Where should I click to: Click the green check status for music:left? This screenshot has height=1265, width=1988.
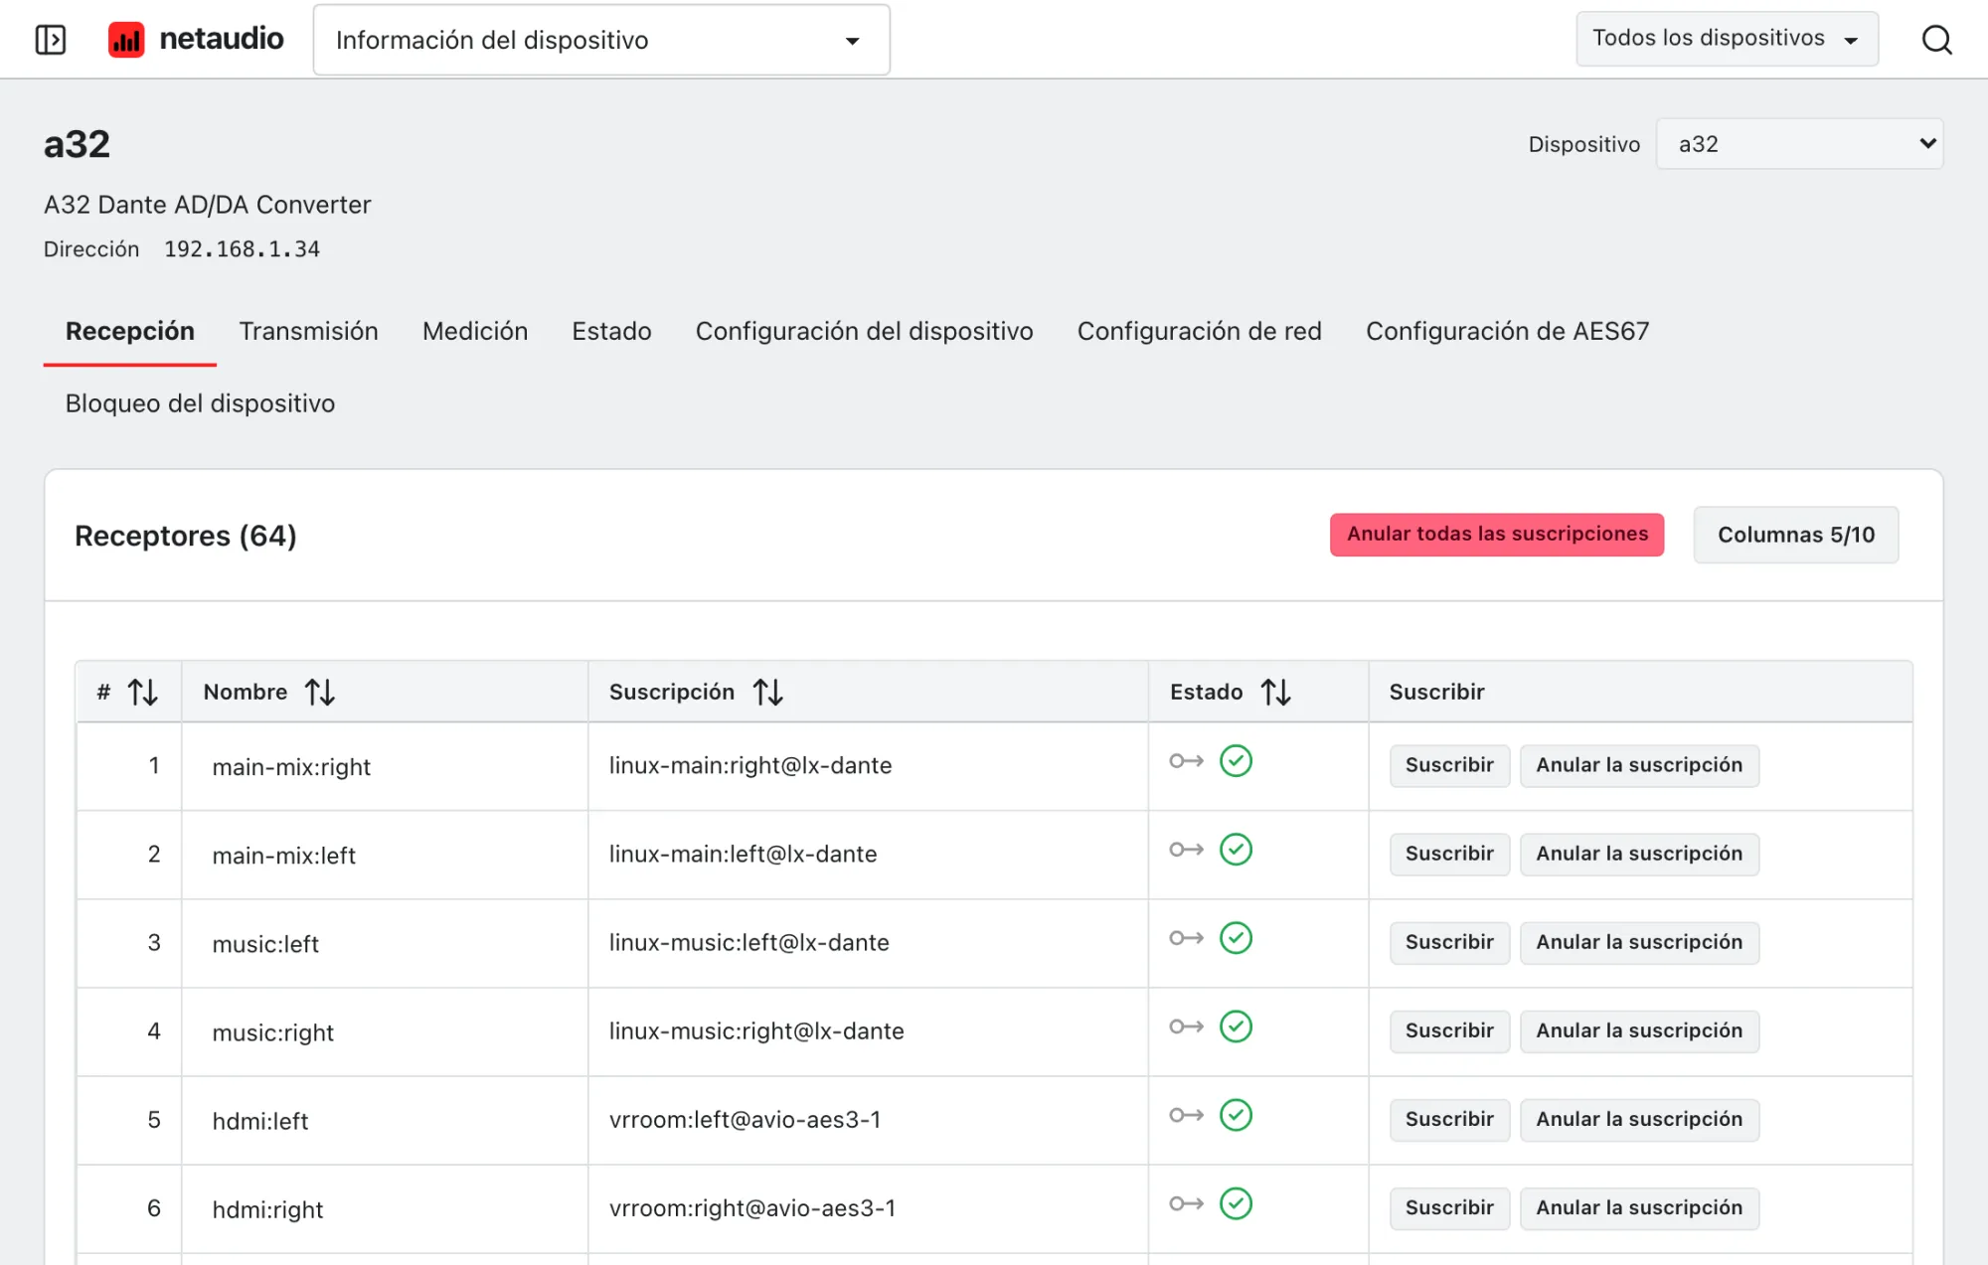(1236, 938)
